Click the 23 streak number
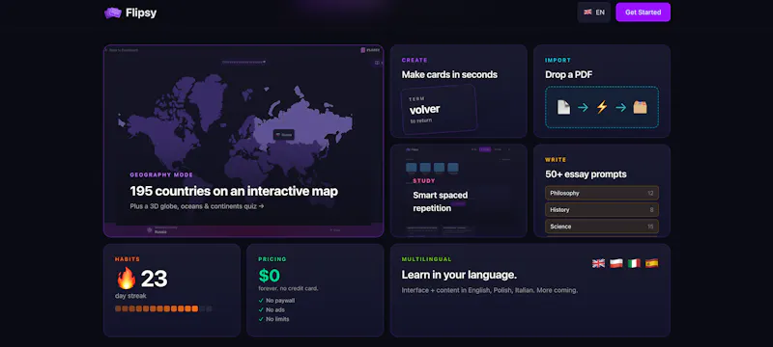The height and width of the screenshot is (347, 773). [155, 280]
